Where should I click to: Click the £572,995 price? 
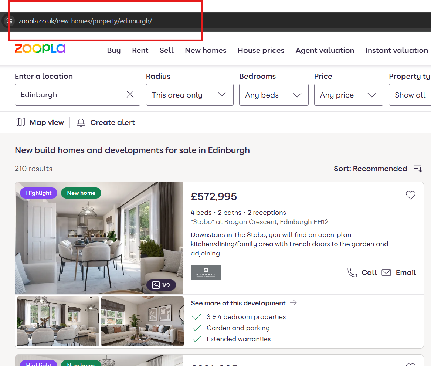click(x=214, y=196)
